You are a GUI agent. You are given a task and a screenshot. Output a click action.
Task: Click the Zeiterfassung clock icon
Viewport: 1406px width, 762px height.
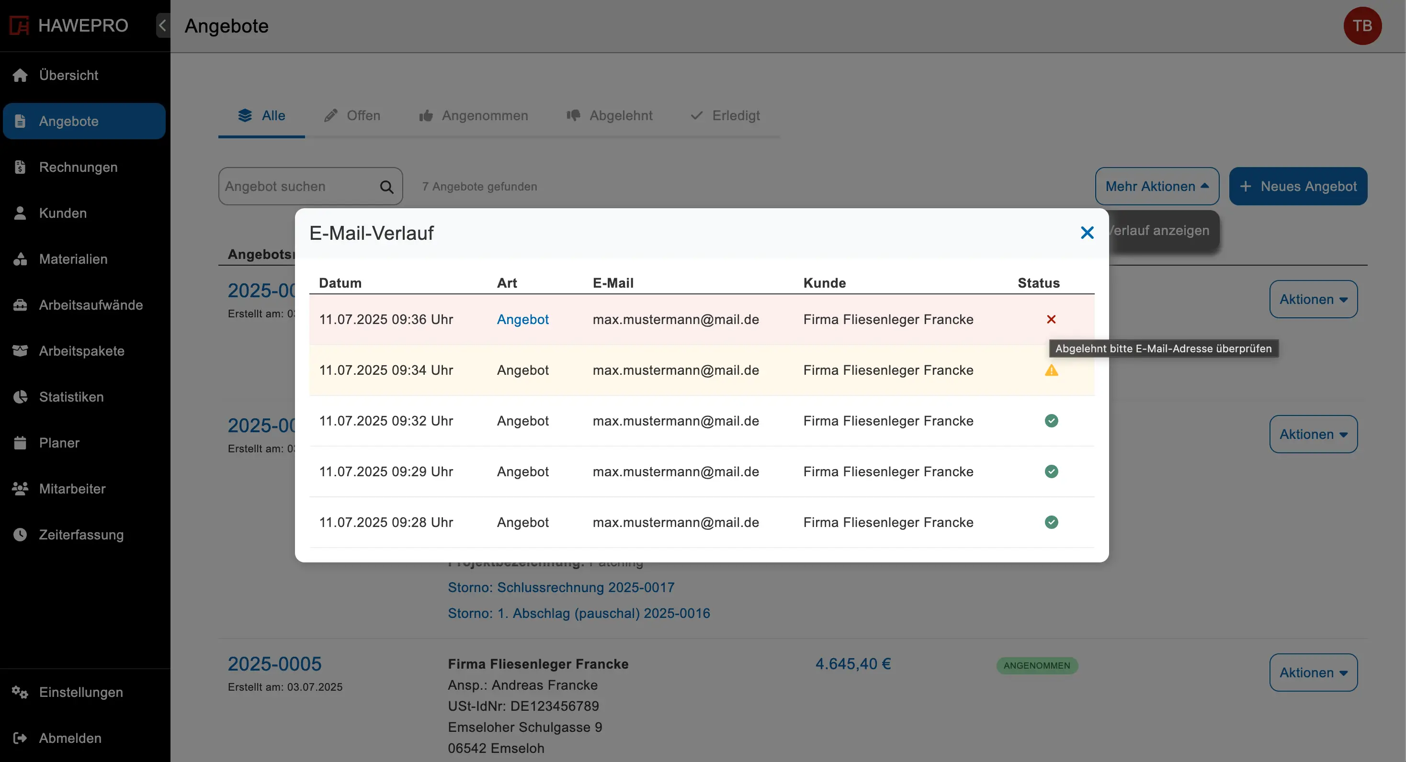tap(20, 535)
